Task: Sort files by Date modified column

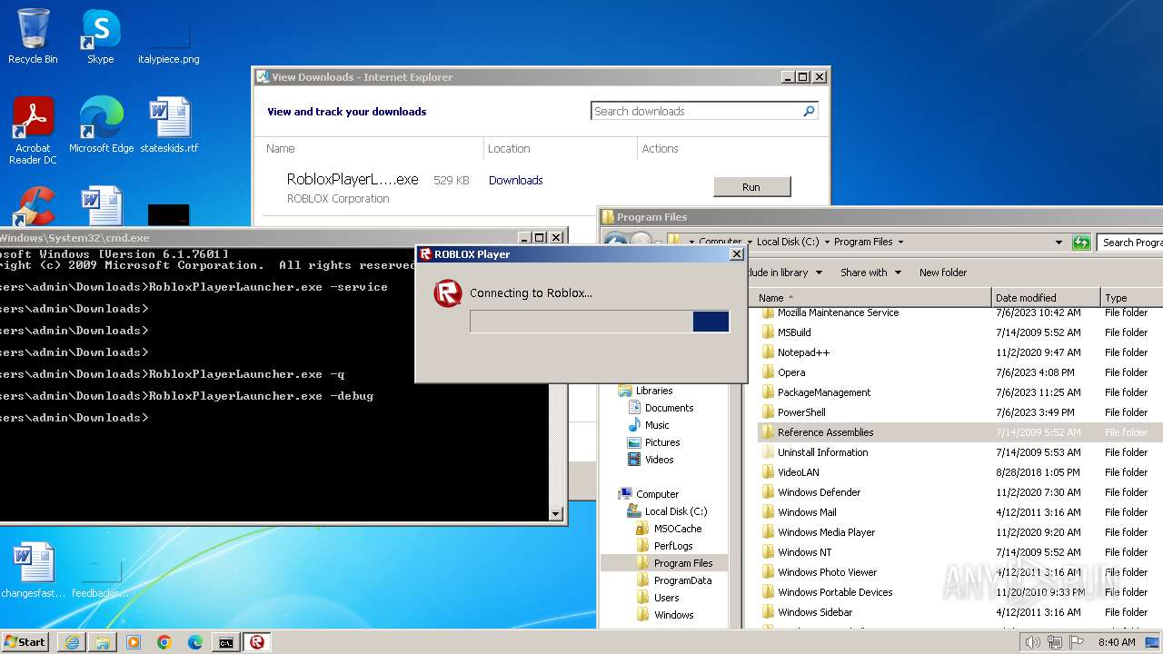Action: click(1046, 297)
